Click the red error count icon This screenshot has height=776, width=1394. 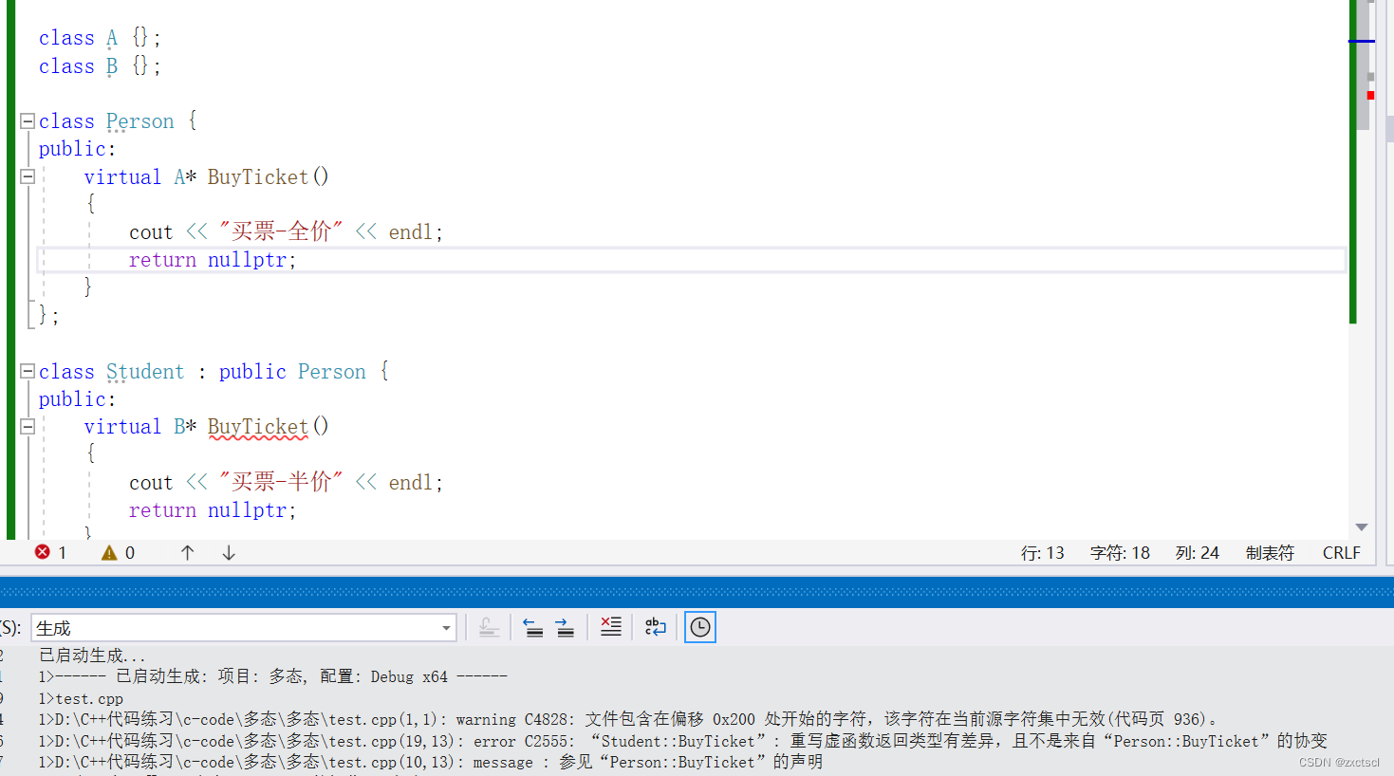point(43,552)
